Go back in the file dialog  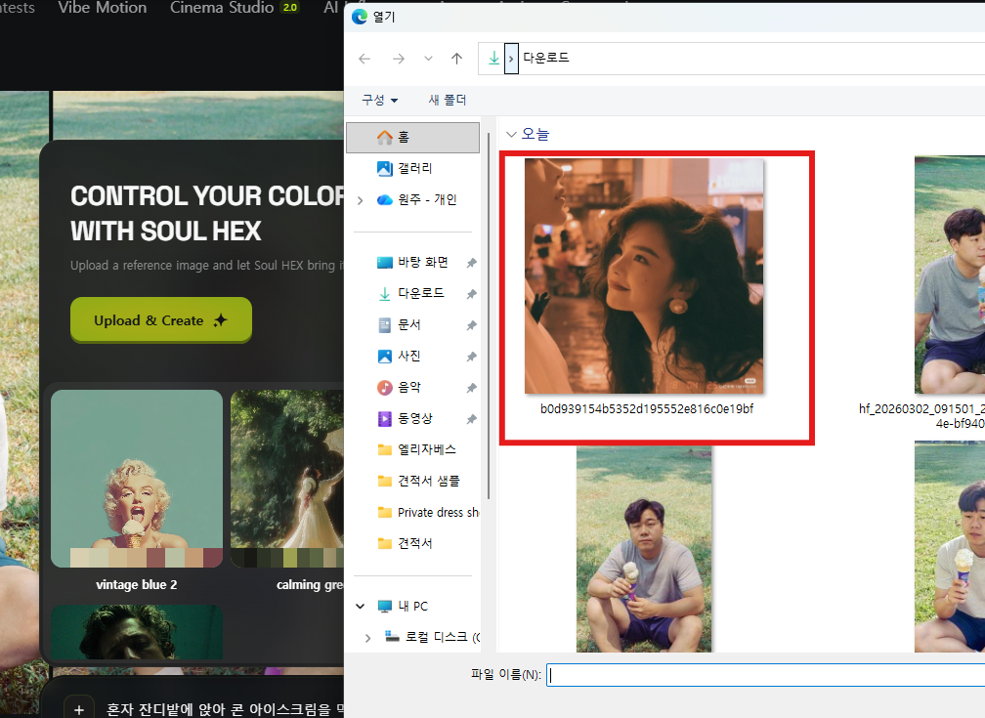click(x=364, y=59)
